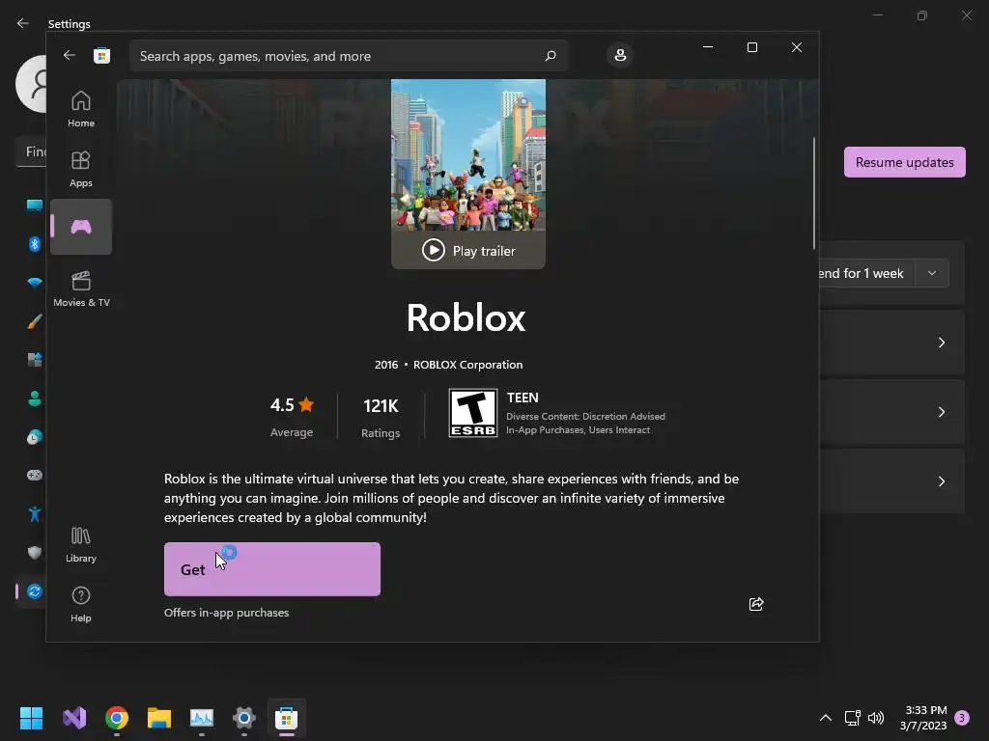The height and width of the screenshot is (741, 989).
Task: Open Google Chrome from the taskbar
Action: pos(117,718)
